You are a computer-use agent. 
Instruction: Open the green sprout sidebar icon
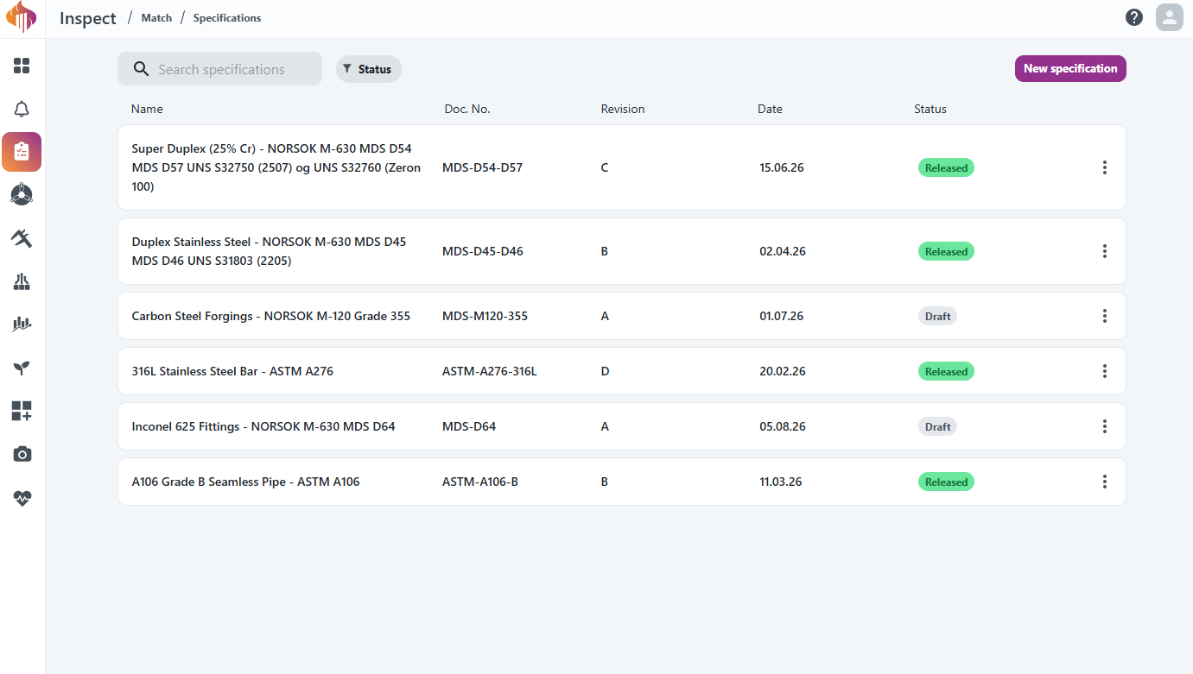(22, 368)
